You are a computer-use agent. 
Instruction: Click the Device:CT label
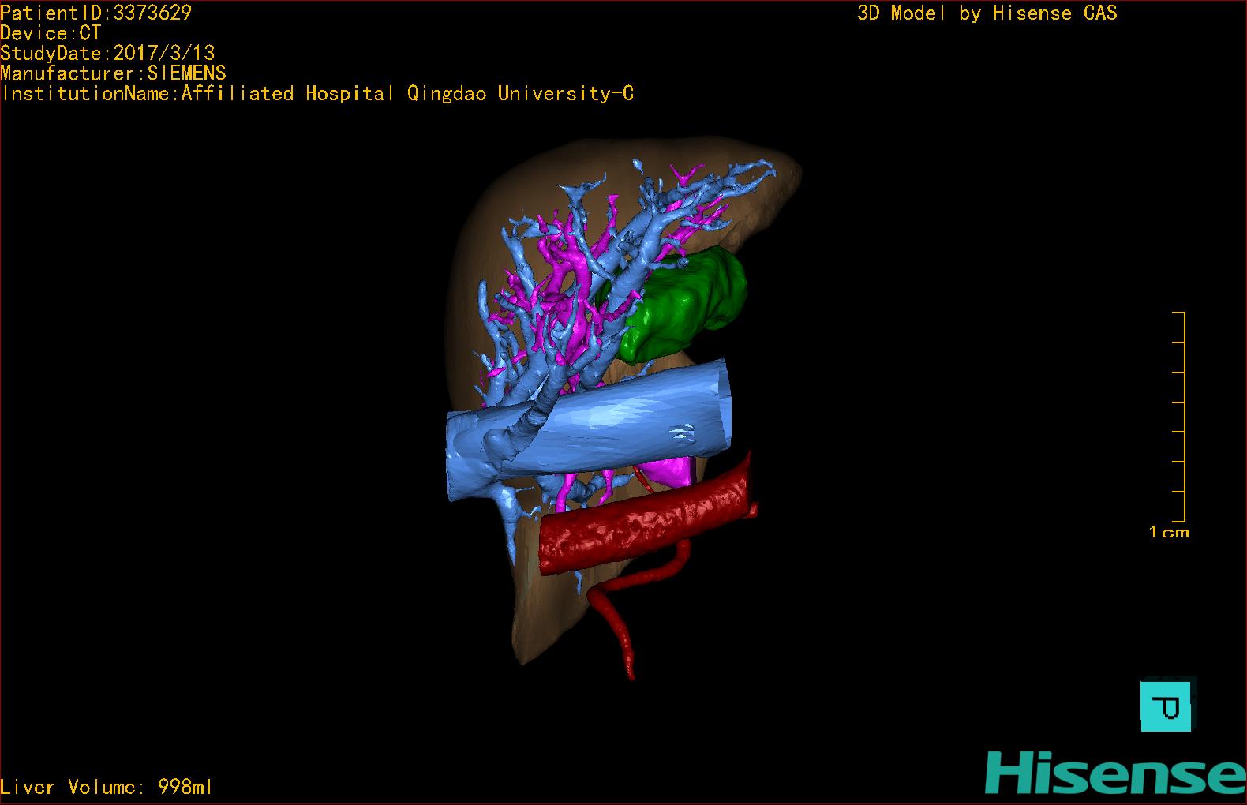(51, 33)
